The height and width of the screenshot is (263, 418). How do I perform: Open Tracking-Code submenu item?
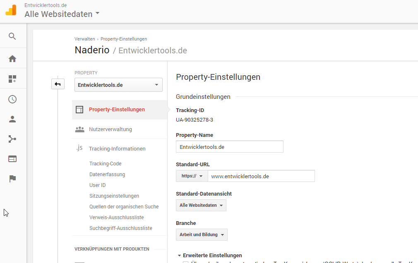(x=105, y=164)
